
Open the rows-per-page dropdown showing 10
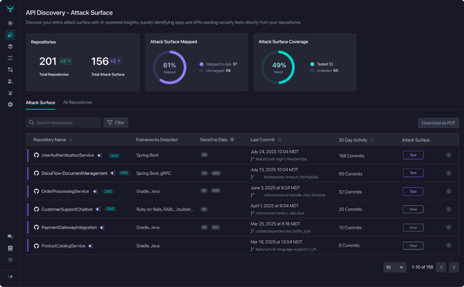(394, 267)
